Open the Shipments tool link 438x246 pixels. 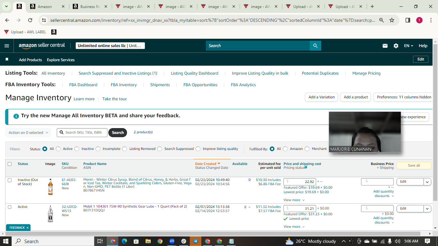pos(160,85)
